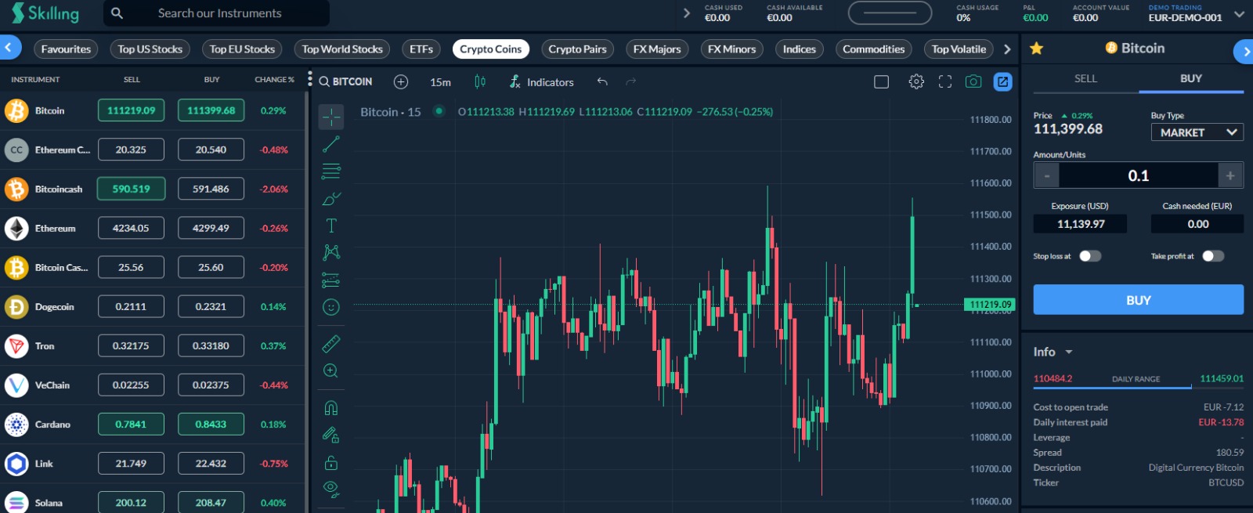Switch to the SELL tab
This screenshot has width=1253, height=513.
1085,78
